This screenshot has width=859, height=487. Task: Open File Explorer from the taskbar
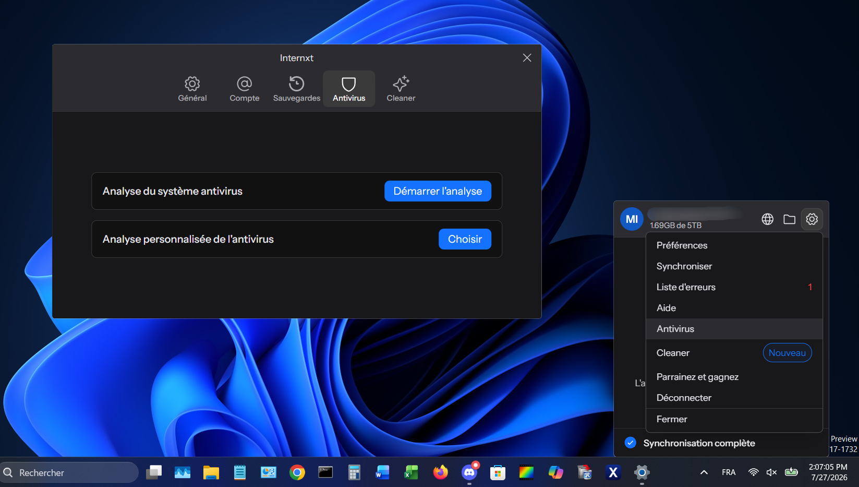click(x=211, y=472)
